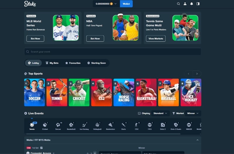Click the Search your event field

[x=113, y=52]
